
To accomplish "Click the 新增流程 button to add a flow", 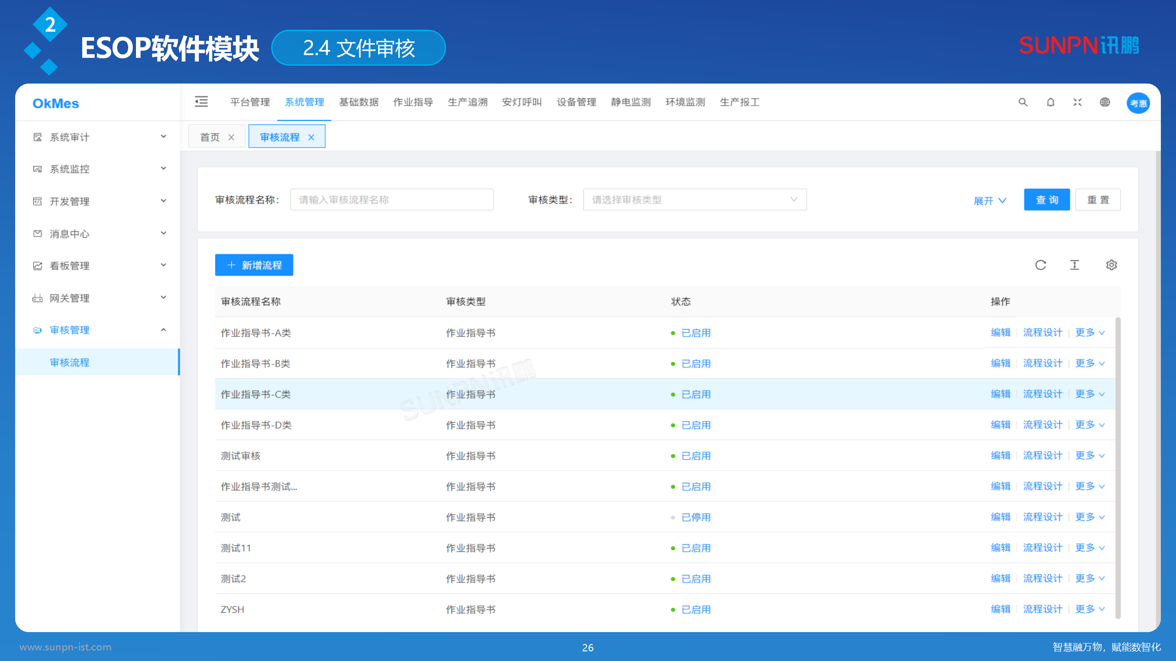I will [x=254, y=265].
